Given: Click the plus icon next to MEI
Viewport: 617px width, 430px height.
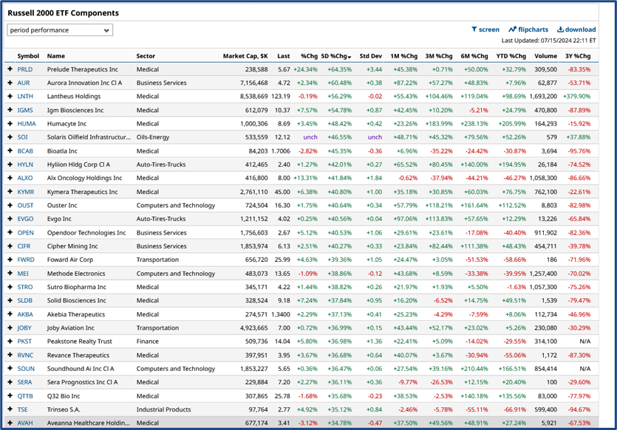Looking at the screenshot, I should point(9,273).
